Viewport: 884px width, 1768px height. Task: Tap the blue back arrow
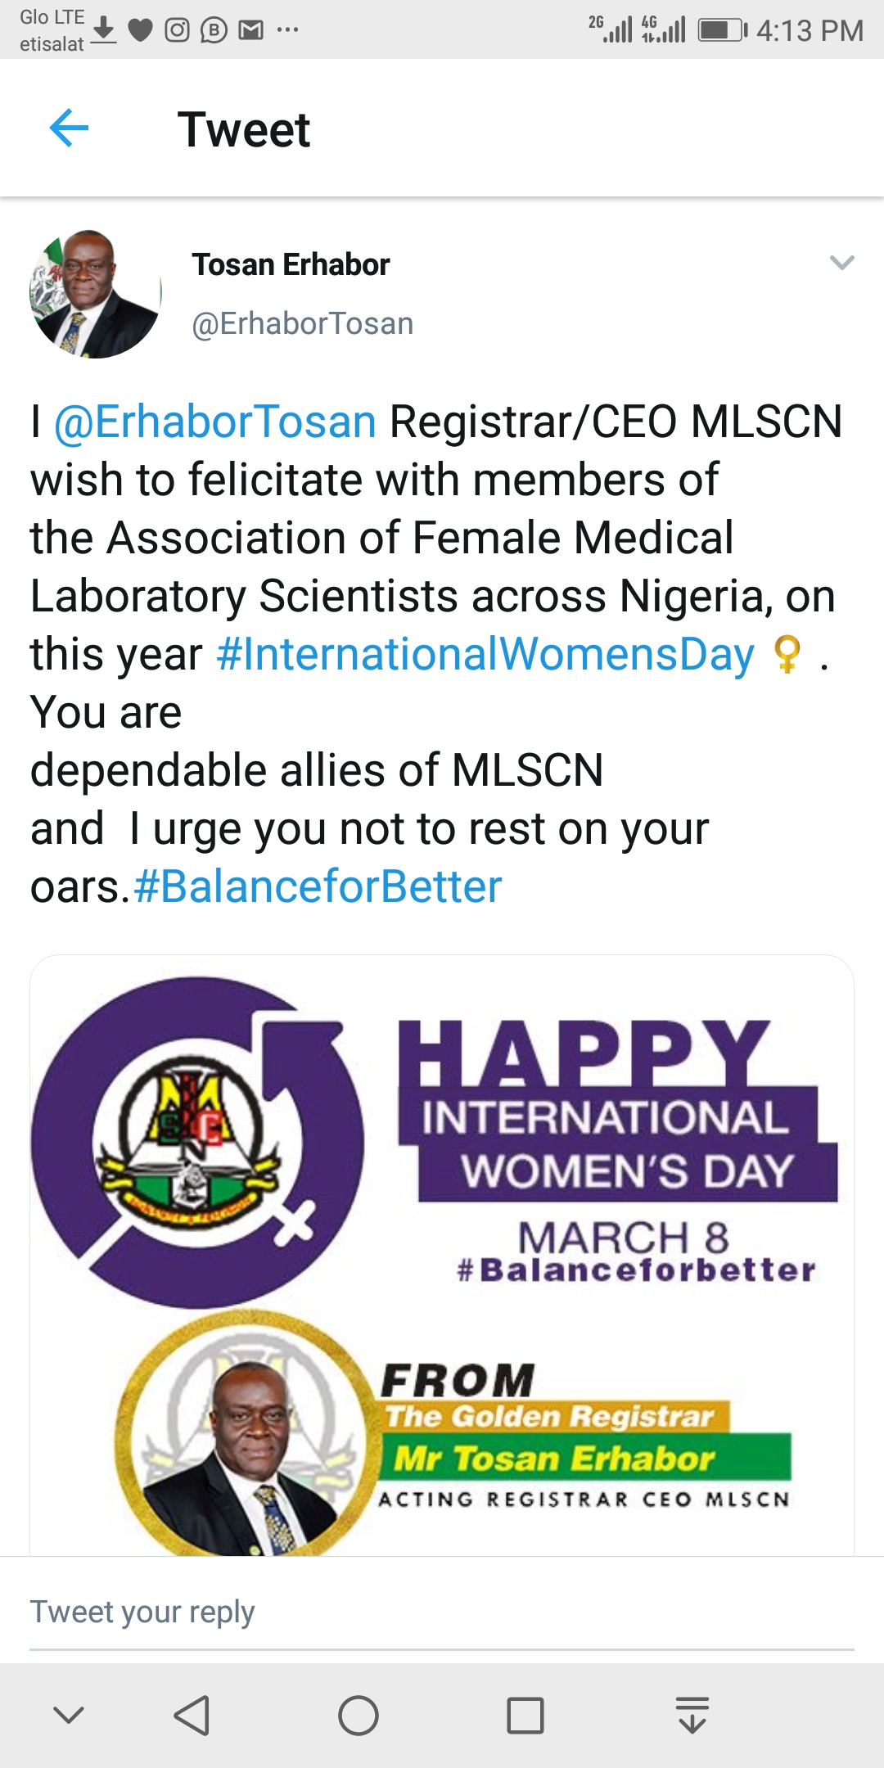pyautogui.click(x=69, y=129)
